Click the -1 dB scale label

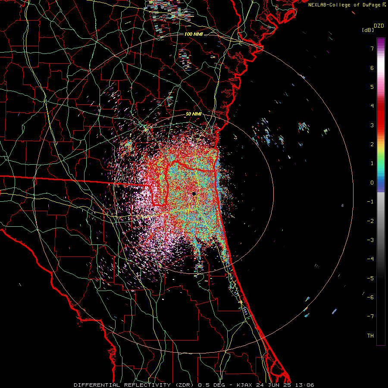370,202
